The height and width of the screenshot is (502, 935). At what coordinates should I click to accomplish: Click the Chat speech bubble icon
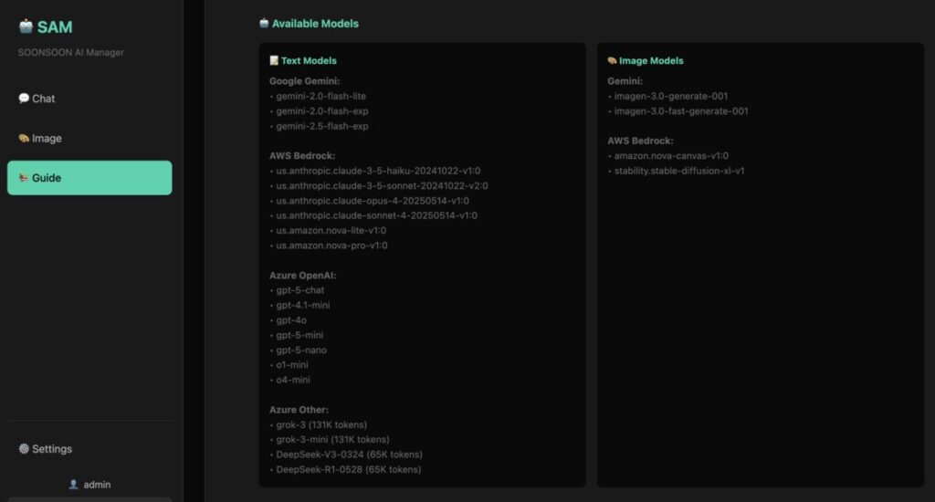pos(24,98)
